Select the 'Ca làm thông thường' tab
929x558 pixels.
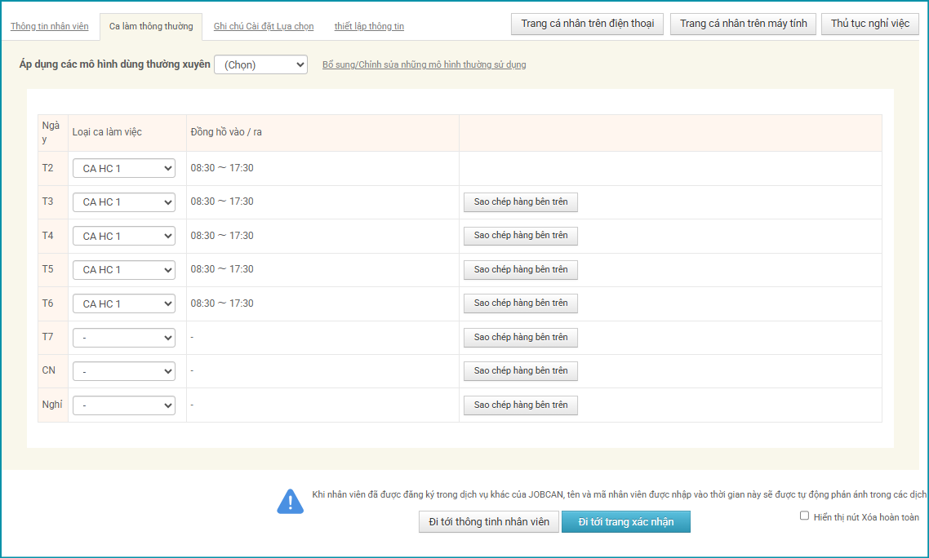coord(151,26)
